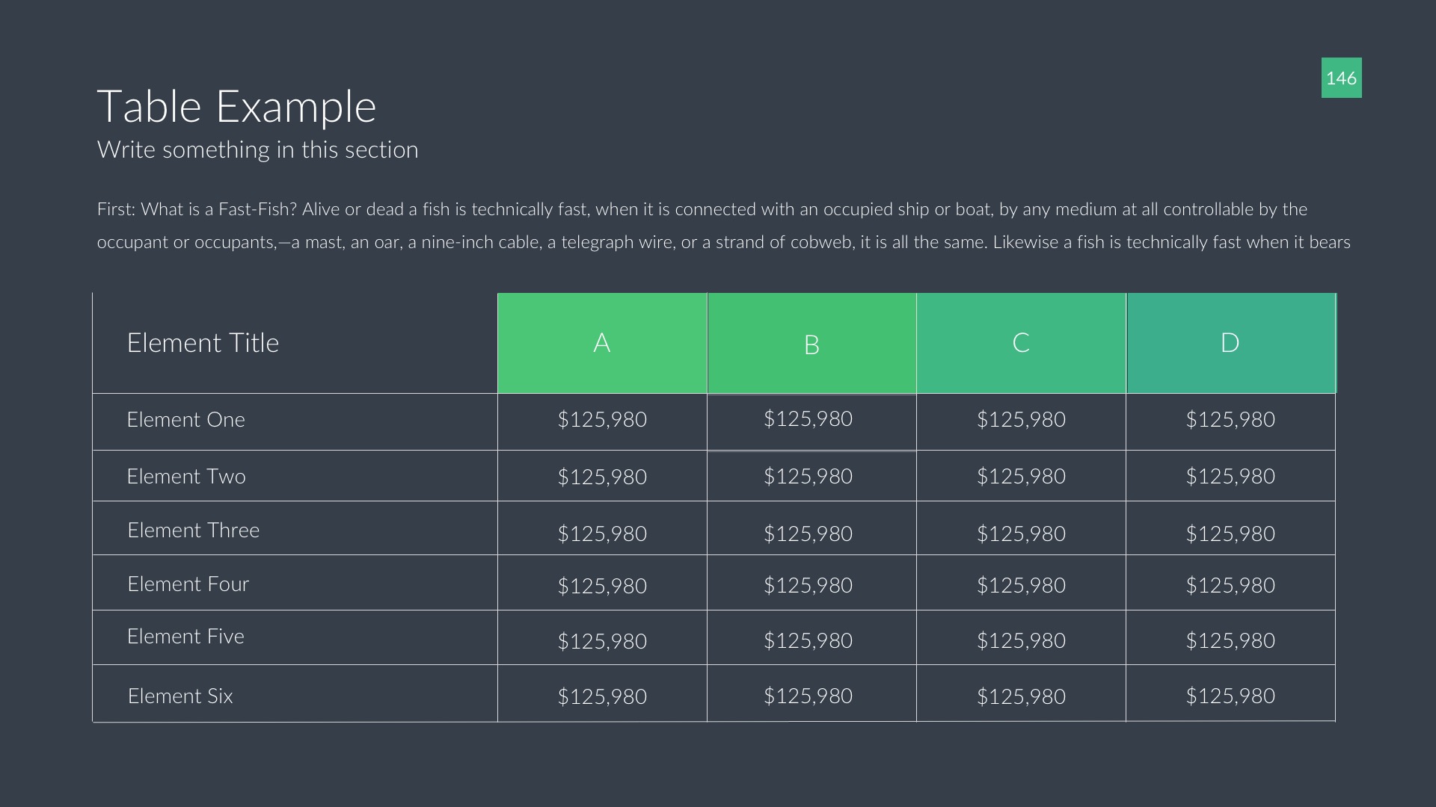Click the Element Five row label
Screen dimensions: 1436x807
[x=185, y=637]
